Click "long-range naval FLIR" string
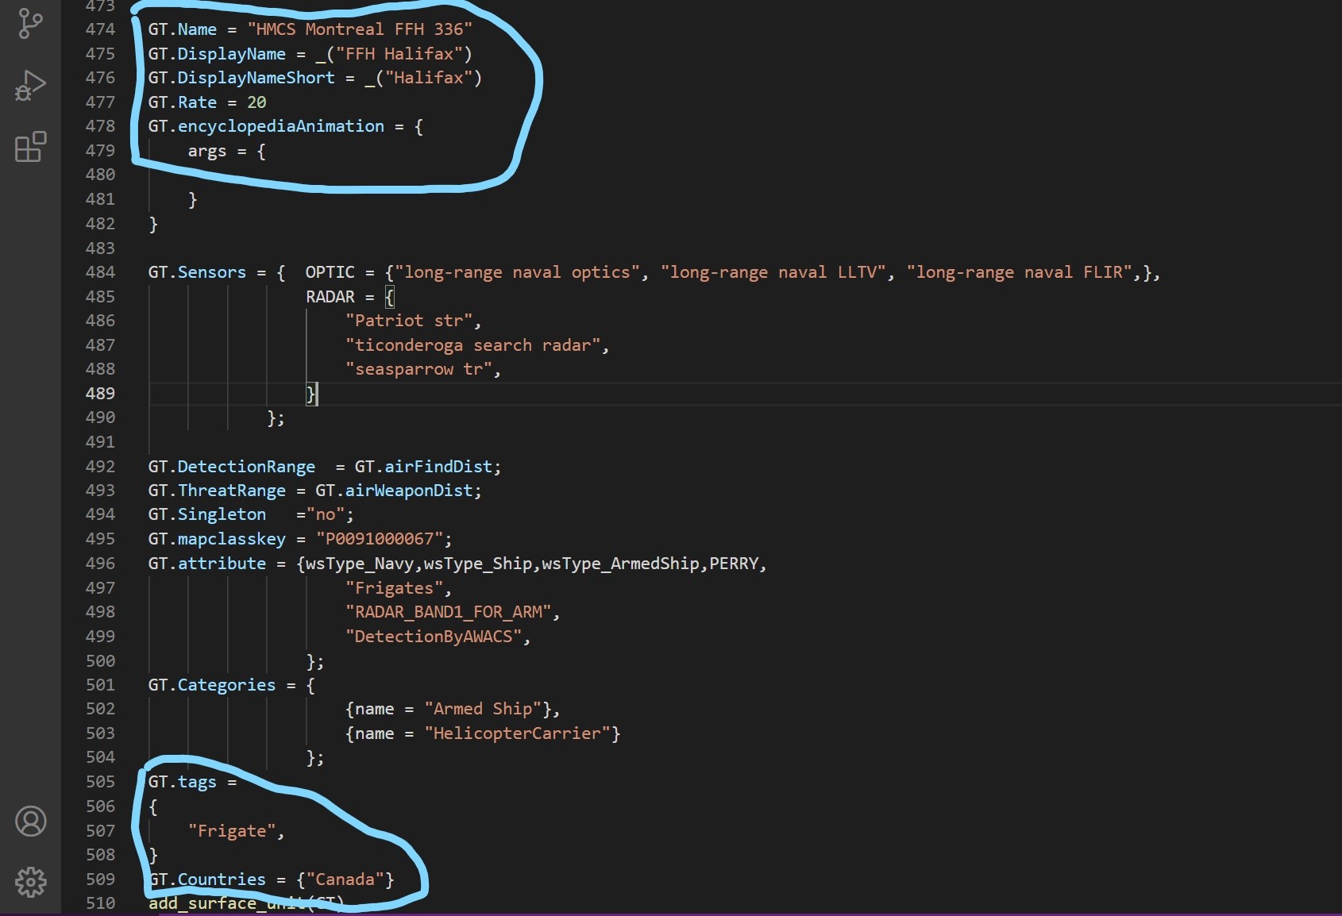Image resolution: width=1342 pixels, height=916 pixels. 1020,272
